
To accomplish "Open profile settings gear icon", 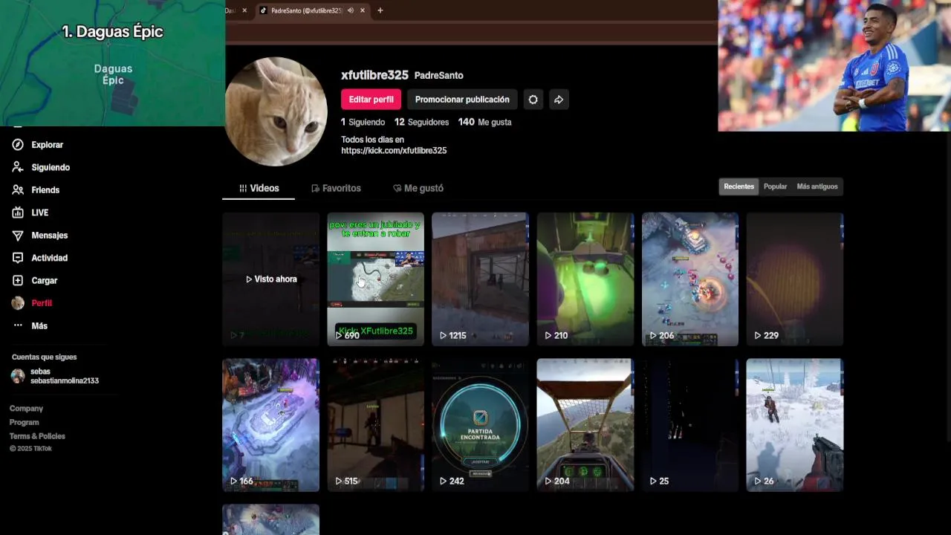I will coord(533,100).
